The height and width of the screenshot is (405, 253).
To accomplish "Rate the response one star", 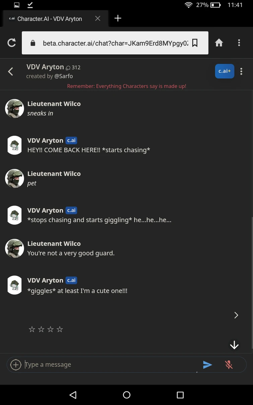I will pos(32,329).
